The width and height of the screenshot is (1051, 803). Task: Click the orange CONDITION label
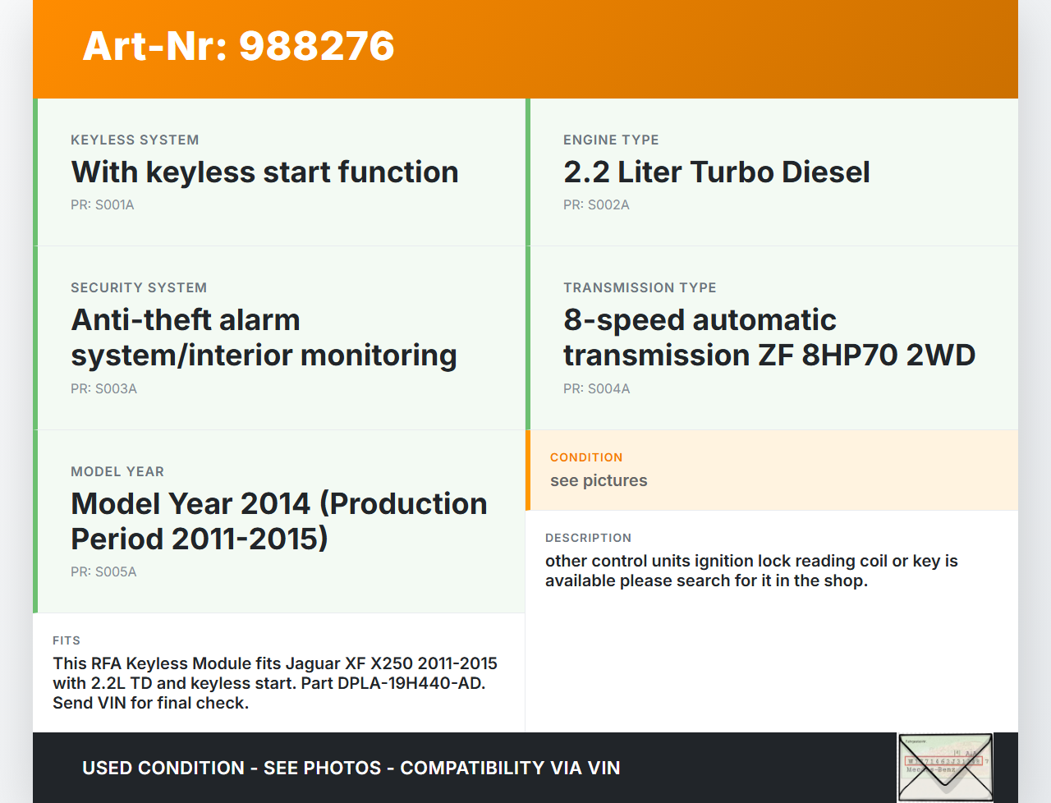coord(586,457)
